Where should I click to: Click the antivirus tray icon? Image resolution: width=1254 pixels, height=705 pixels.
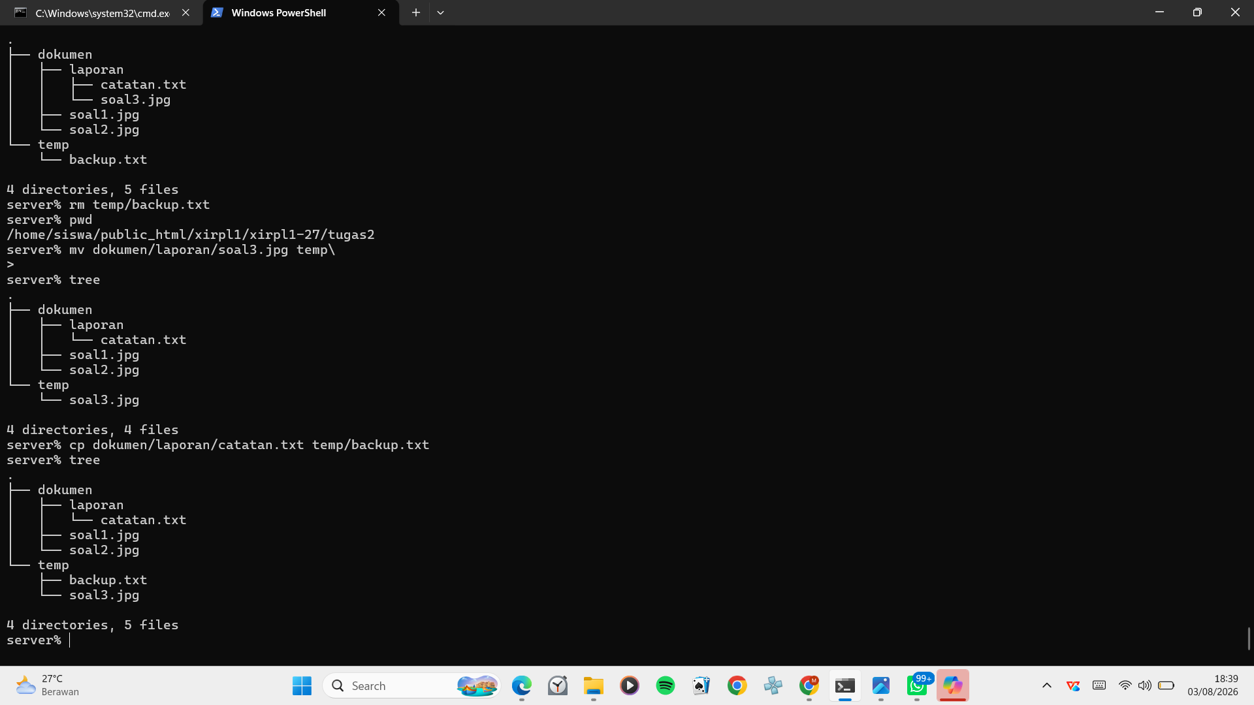1073,685
